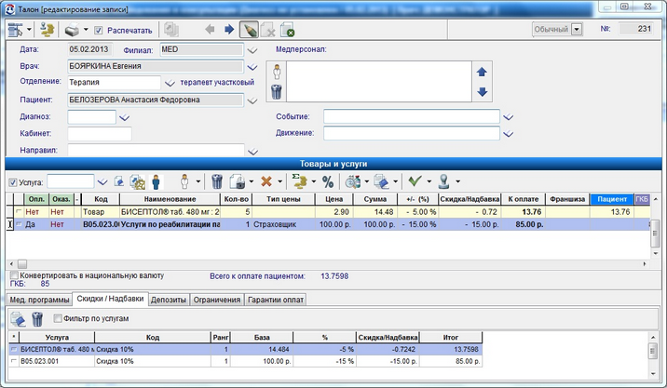The image size is (667, 388).
Task: Click the printer icon
Action: (72, 30)
